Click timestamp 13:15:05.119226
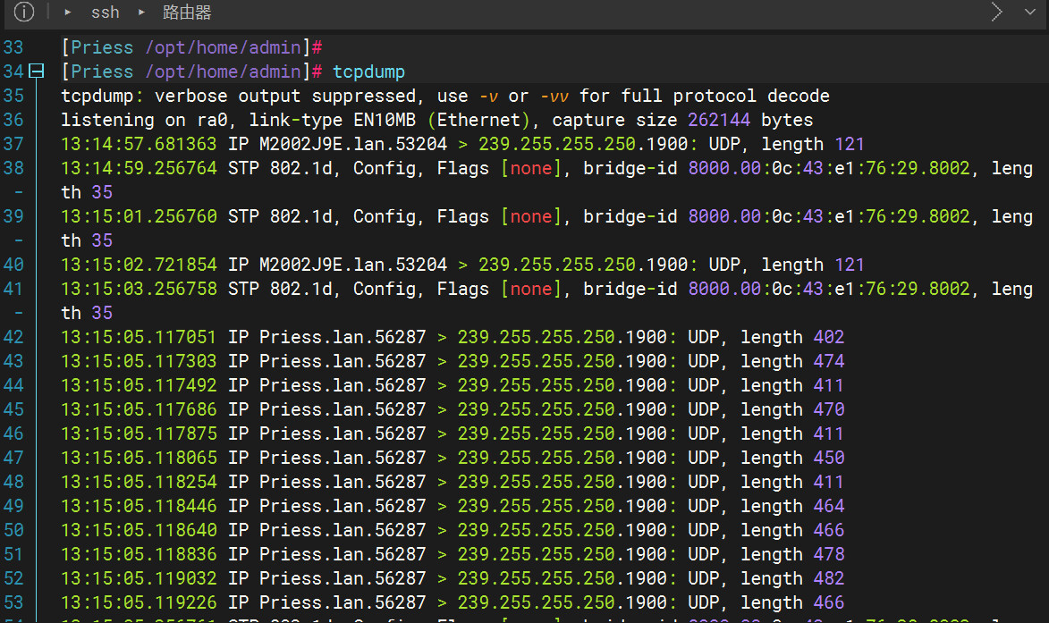The width and height of the screenshot is (1049, 623). click(x=139, y=602)
